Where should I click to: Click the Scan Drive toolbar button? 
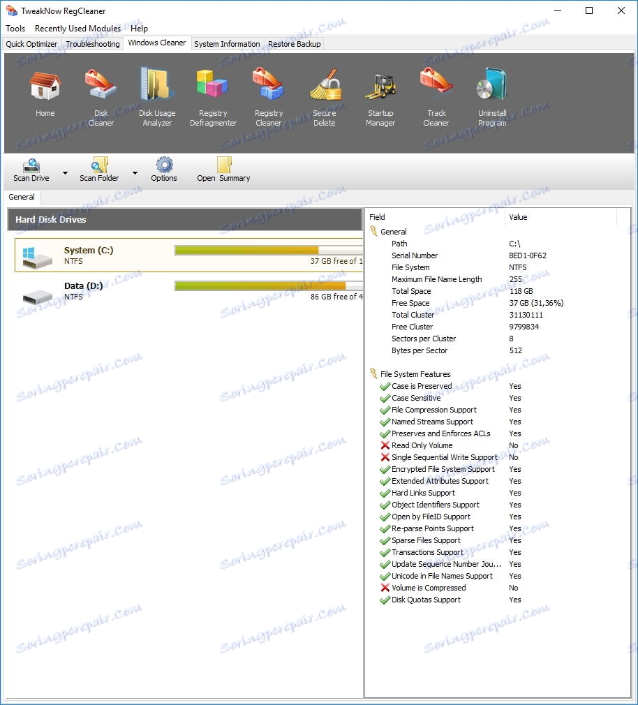tap(31, 170)
